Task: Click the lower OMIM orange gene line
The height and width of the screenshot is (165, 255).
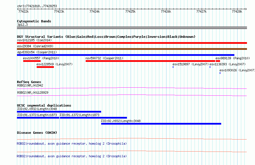Action: coord(132,151)
